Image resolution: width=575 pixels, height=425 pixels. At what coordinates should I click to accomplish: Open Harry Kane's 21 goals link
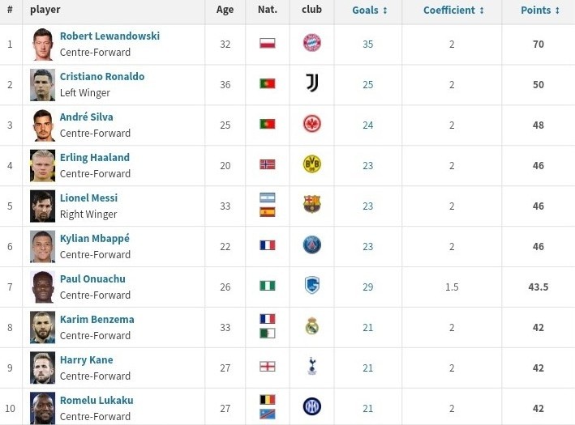point(368,368)
